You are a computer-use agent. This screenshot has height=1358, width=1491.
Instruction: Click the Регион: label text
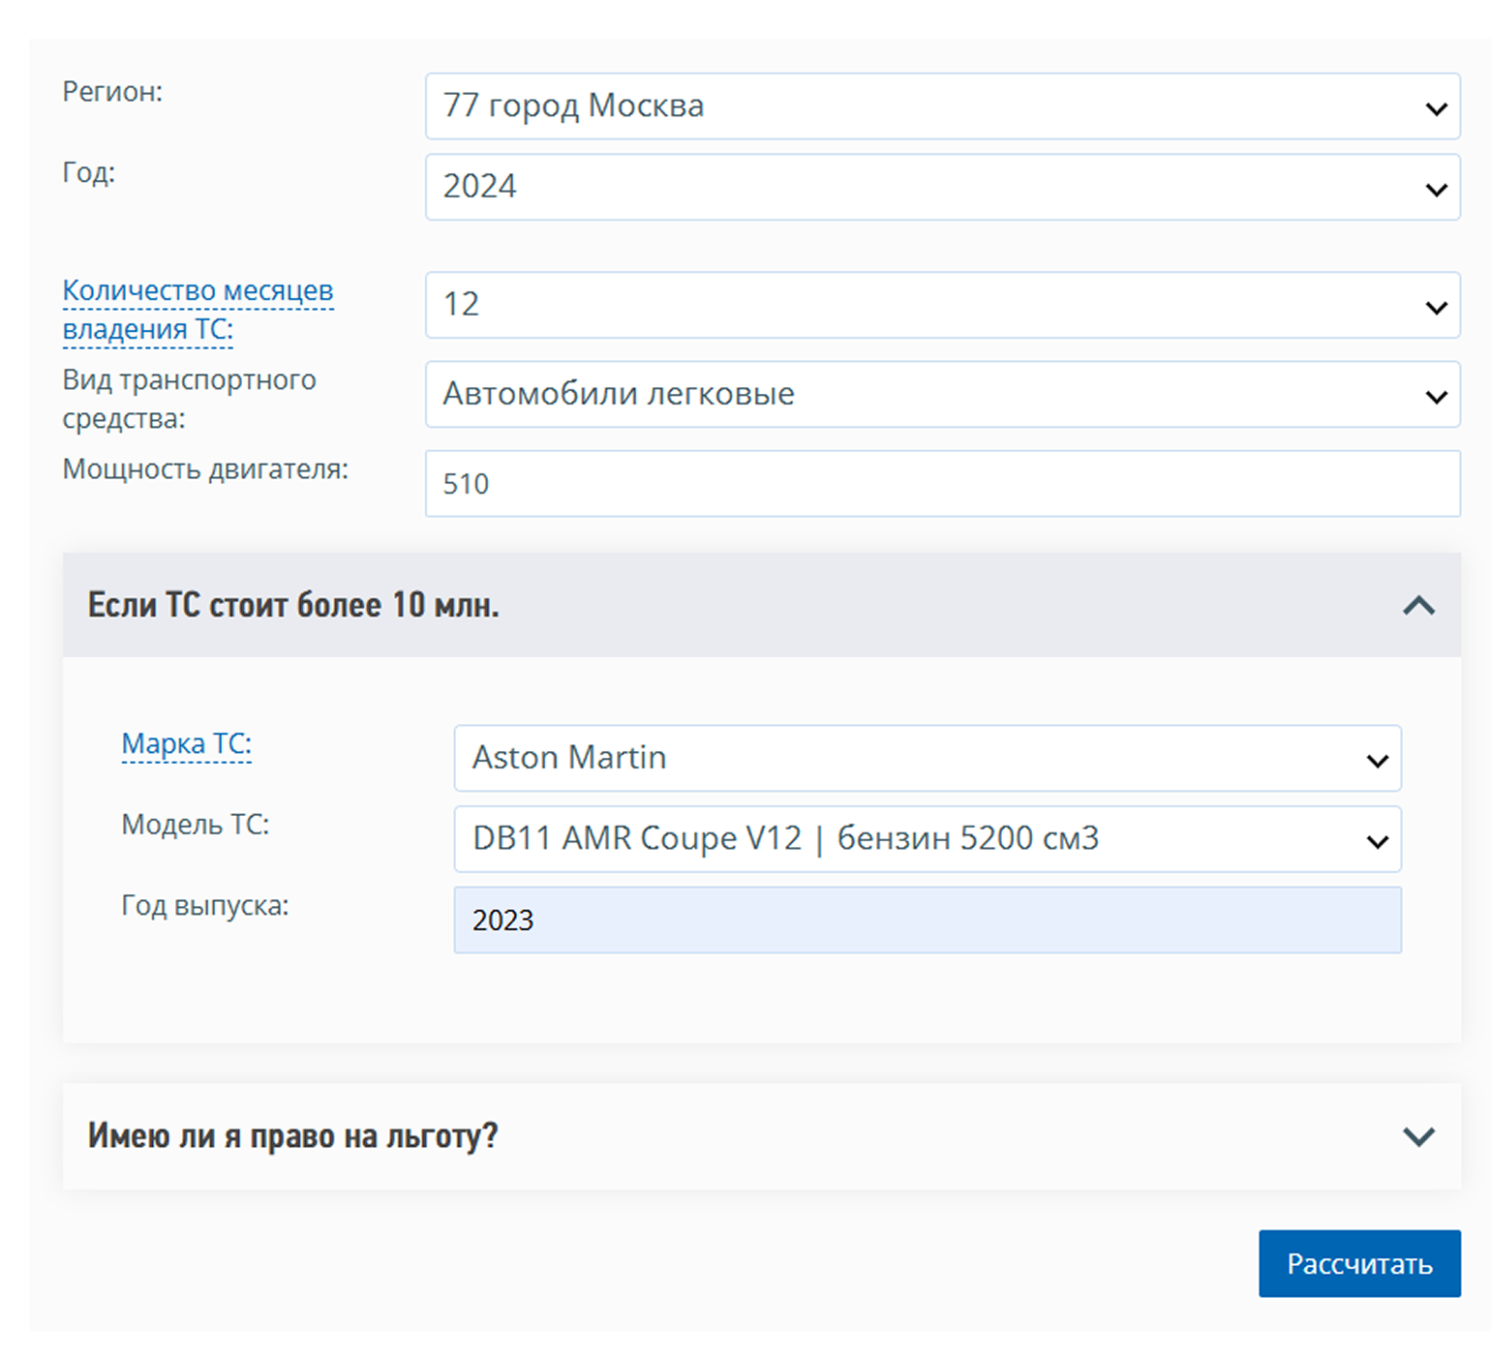(112, 92)
